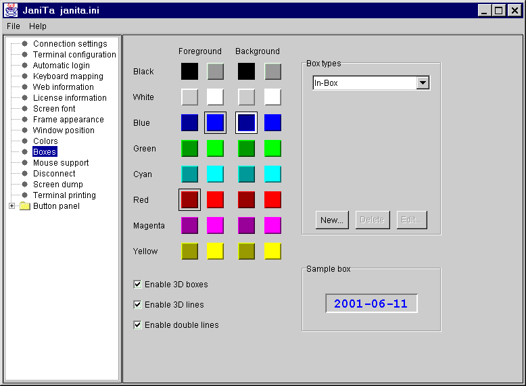The image size is (526, 386).
Task: Select Terminal configuration in the tree
Action: [x=74, y=55]
